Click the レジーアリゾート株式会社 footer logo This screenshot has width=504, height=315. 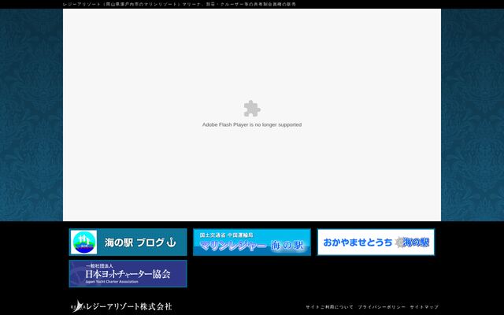tap(121, 306)
